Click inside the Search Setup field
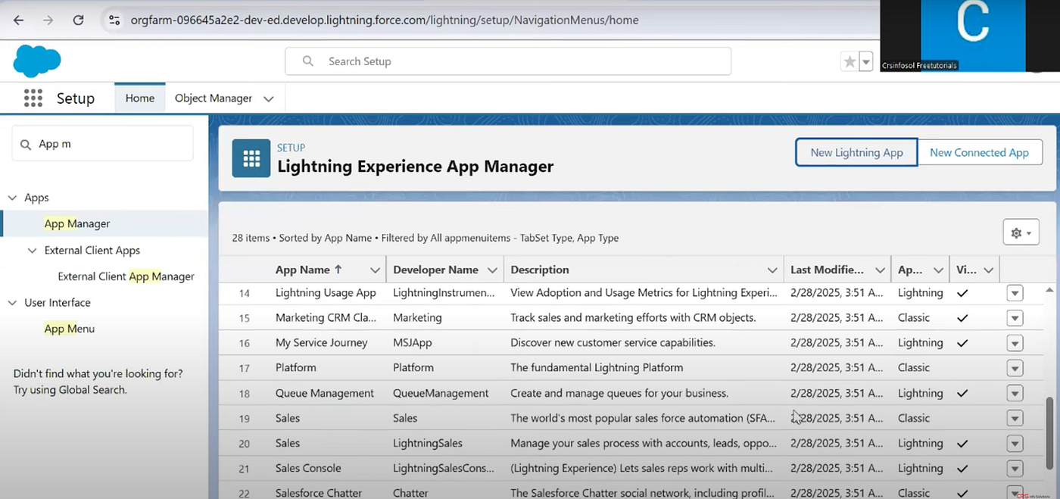Screen dimensions: 1060x499 point(507,61)
